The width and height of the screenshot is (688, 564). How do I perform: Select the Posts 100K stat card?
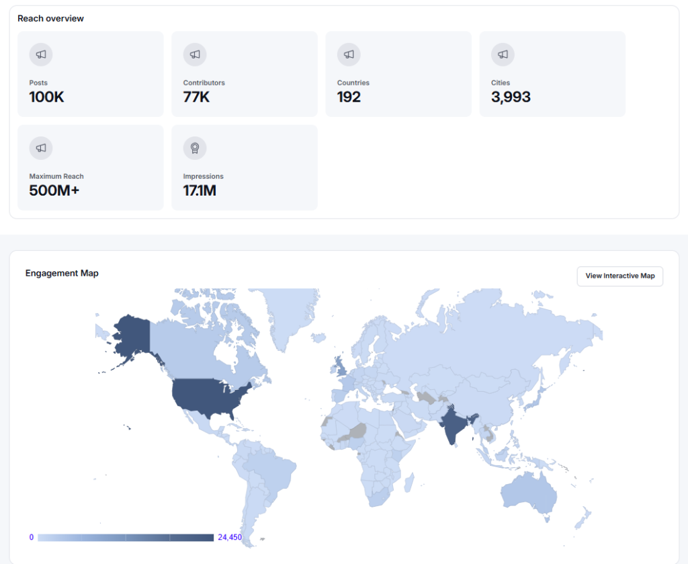pyautogui.click(x=91, y=74)
